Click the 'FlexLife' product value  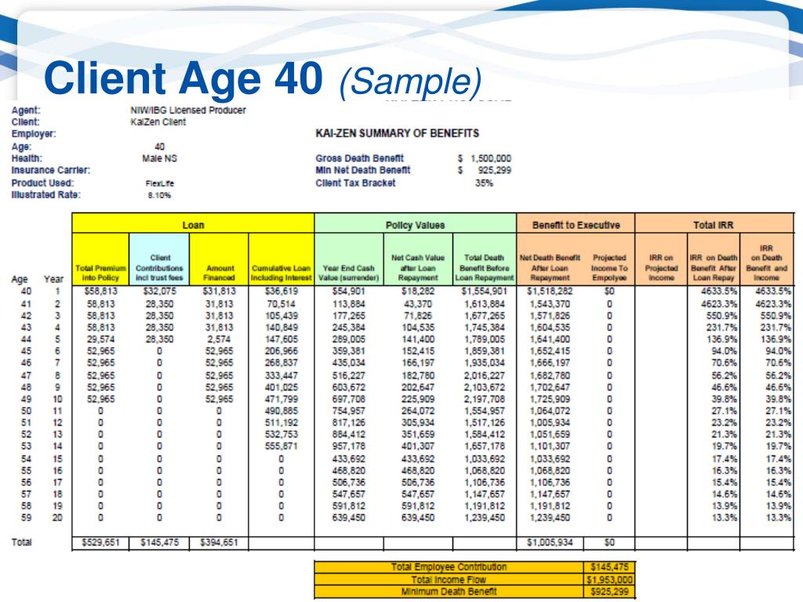click(x=159, y=183)
